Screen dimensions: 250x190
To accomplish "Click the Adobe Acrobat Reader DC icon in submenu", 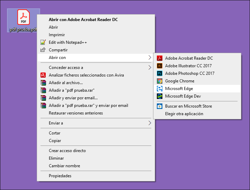I will 160,58.
